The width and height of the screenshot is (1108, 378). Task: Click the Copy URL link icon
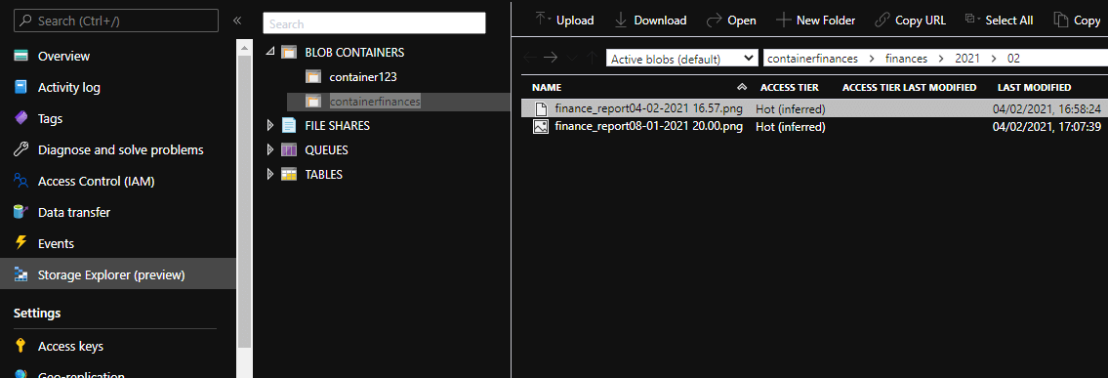pyautogui.click(x=882, y=20)
